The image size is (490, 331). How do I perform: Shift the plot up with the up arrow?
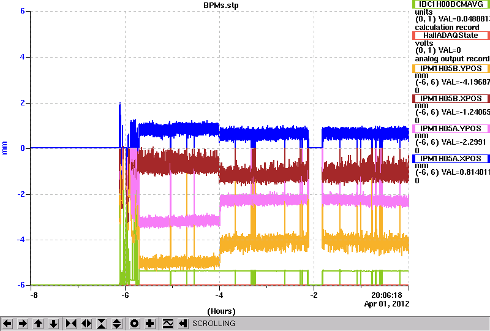(38, 324)
